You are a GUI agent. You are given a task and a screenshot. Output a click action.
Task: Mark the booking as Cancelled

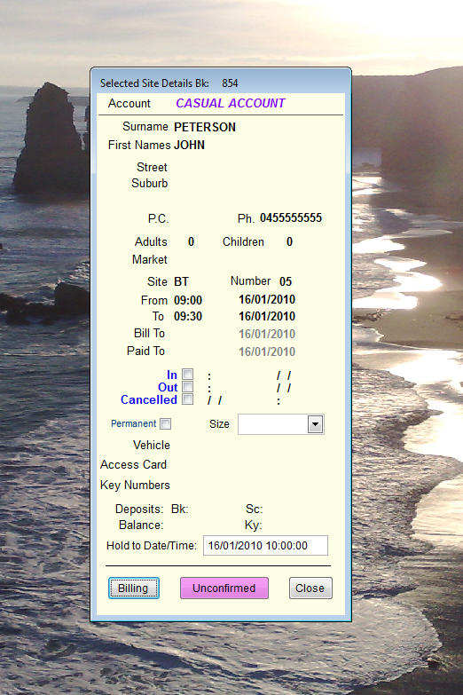click(187, 399)
